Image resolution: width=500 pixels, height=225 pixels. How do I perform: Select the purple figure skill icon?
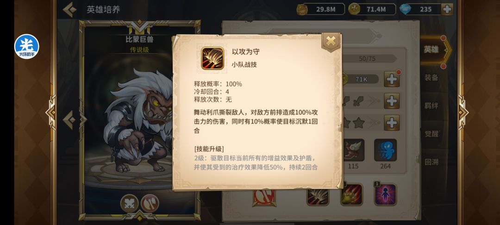pyautogui.click(x=385, y=194)
